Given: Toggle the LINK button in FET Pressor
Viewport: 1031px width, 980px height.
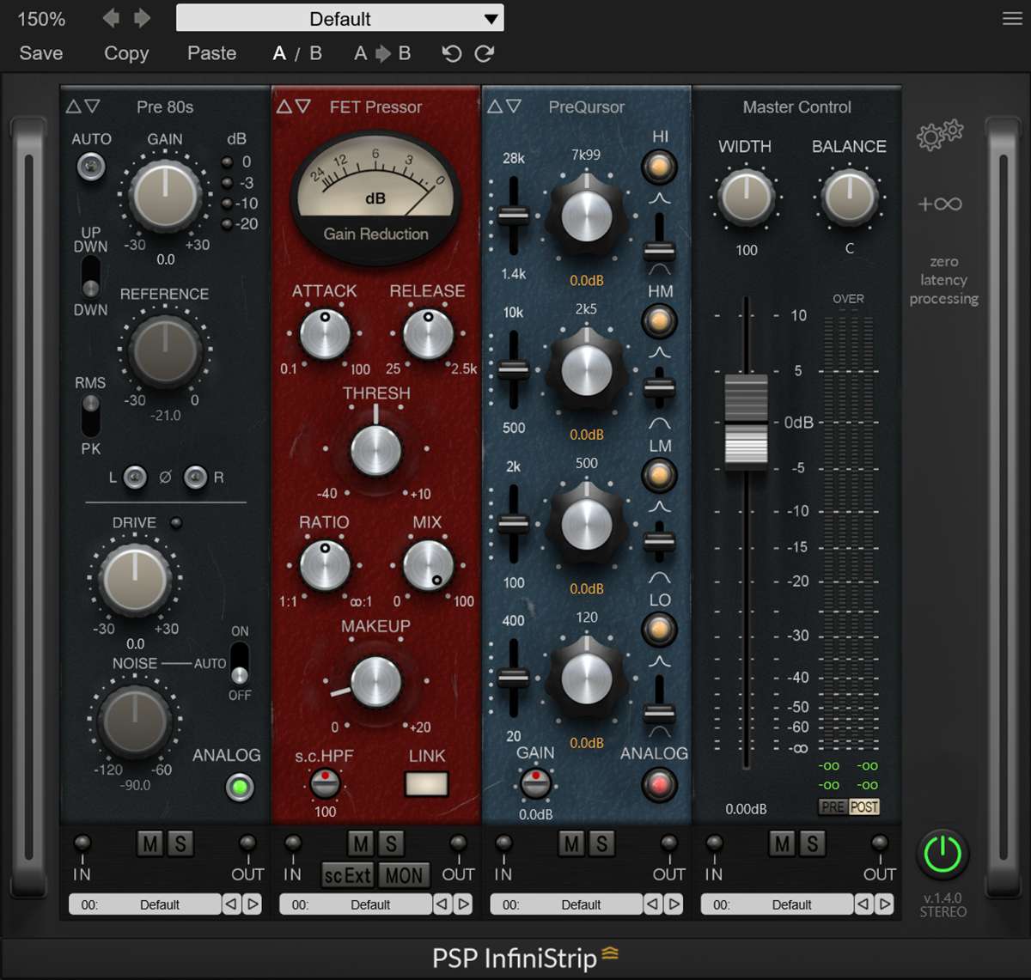Looking at the screenshot, I should pos(427,783).
